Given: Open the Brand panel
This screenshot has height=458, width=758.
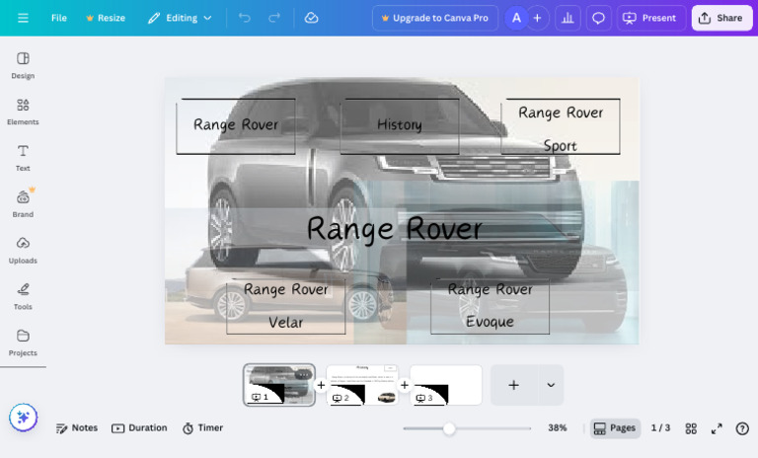Looking at the screenshot, I should [x=23, y=203].
